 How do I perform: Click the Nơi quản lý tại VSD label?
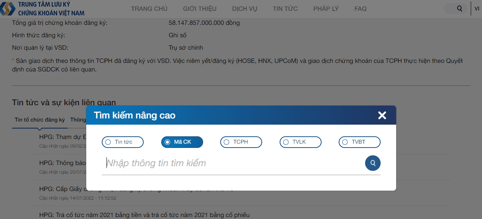point(40,48)
